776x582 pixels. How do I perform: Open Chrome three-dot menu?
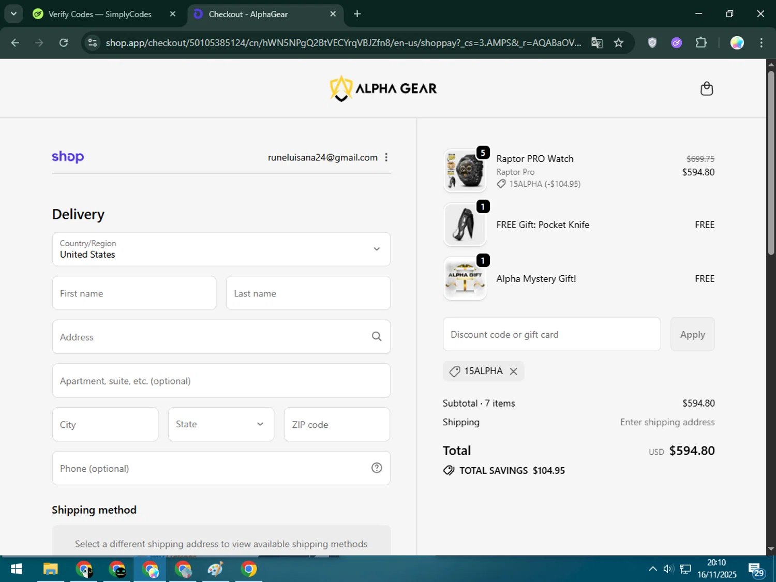(x=761, y=43)
